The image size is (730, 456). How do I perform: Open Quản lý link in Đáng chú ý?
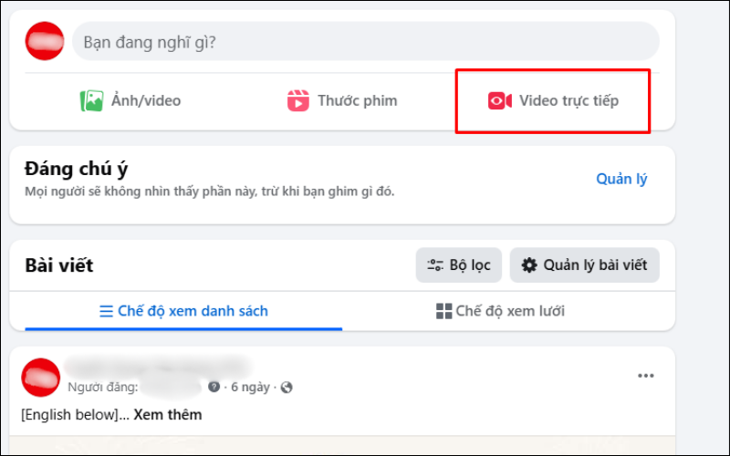(621, 179)
